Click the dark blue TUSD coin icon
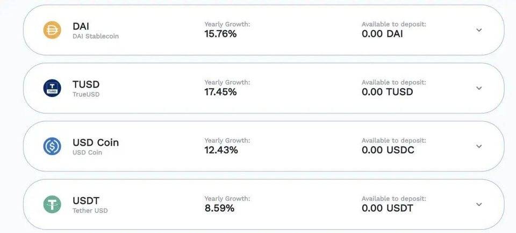Screen dimensions: 516x233 pos(52,88)
